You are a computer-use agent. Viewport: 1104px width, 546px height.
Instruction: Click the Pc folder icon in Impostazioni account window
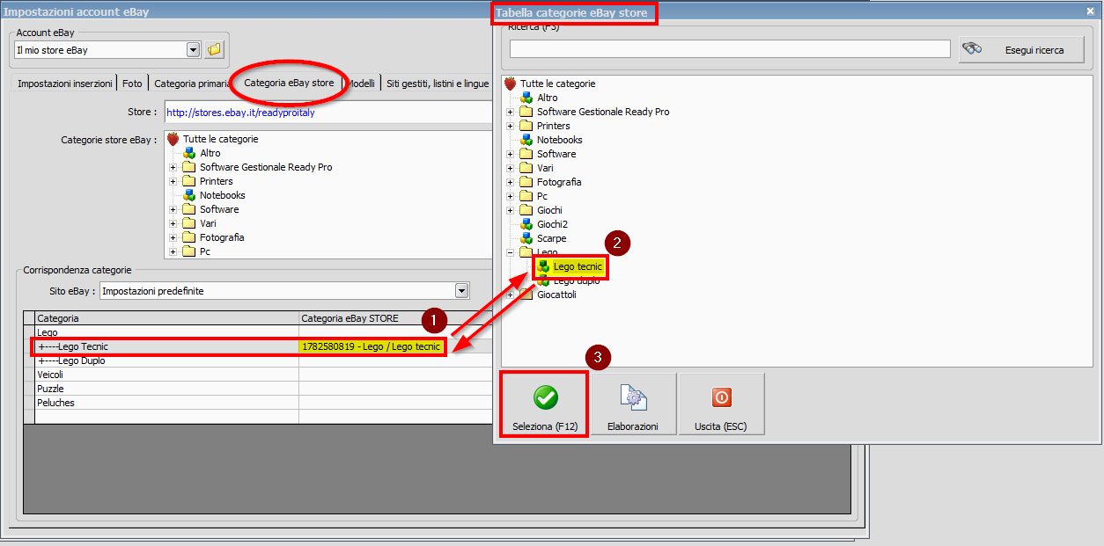pyautogui.click(x=189, y=251)
